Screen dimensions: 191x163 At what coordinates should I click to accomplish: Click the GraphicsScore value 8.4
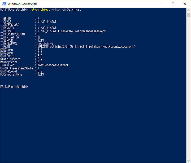tap(40, 59)
